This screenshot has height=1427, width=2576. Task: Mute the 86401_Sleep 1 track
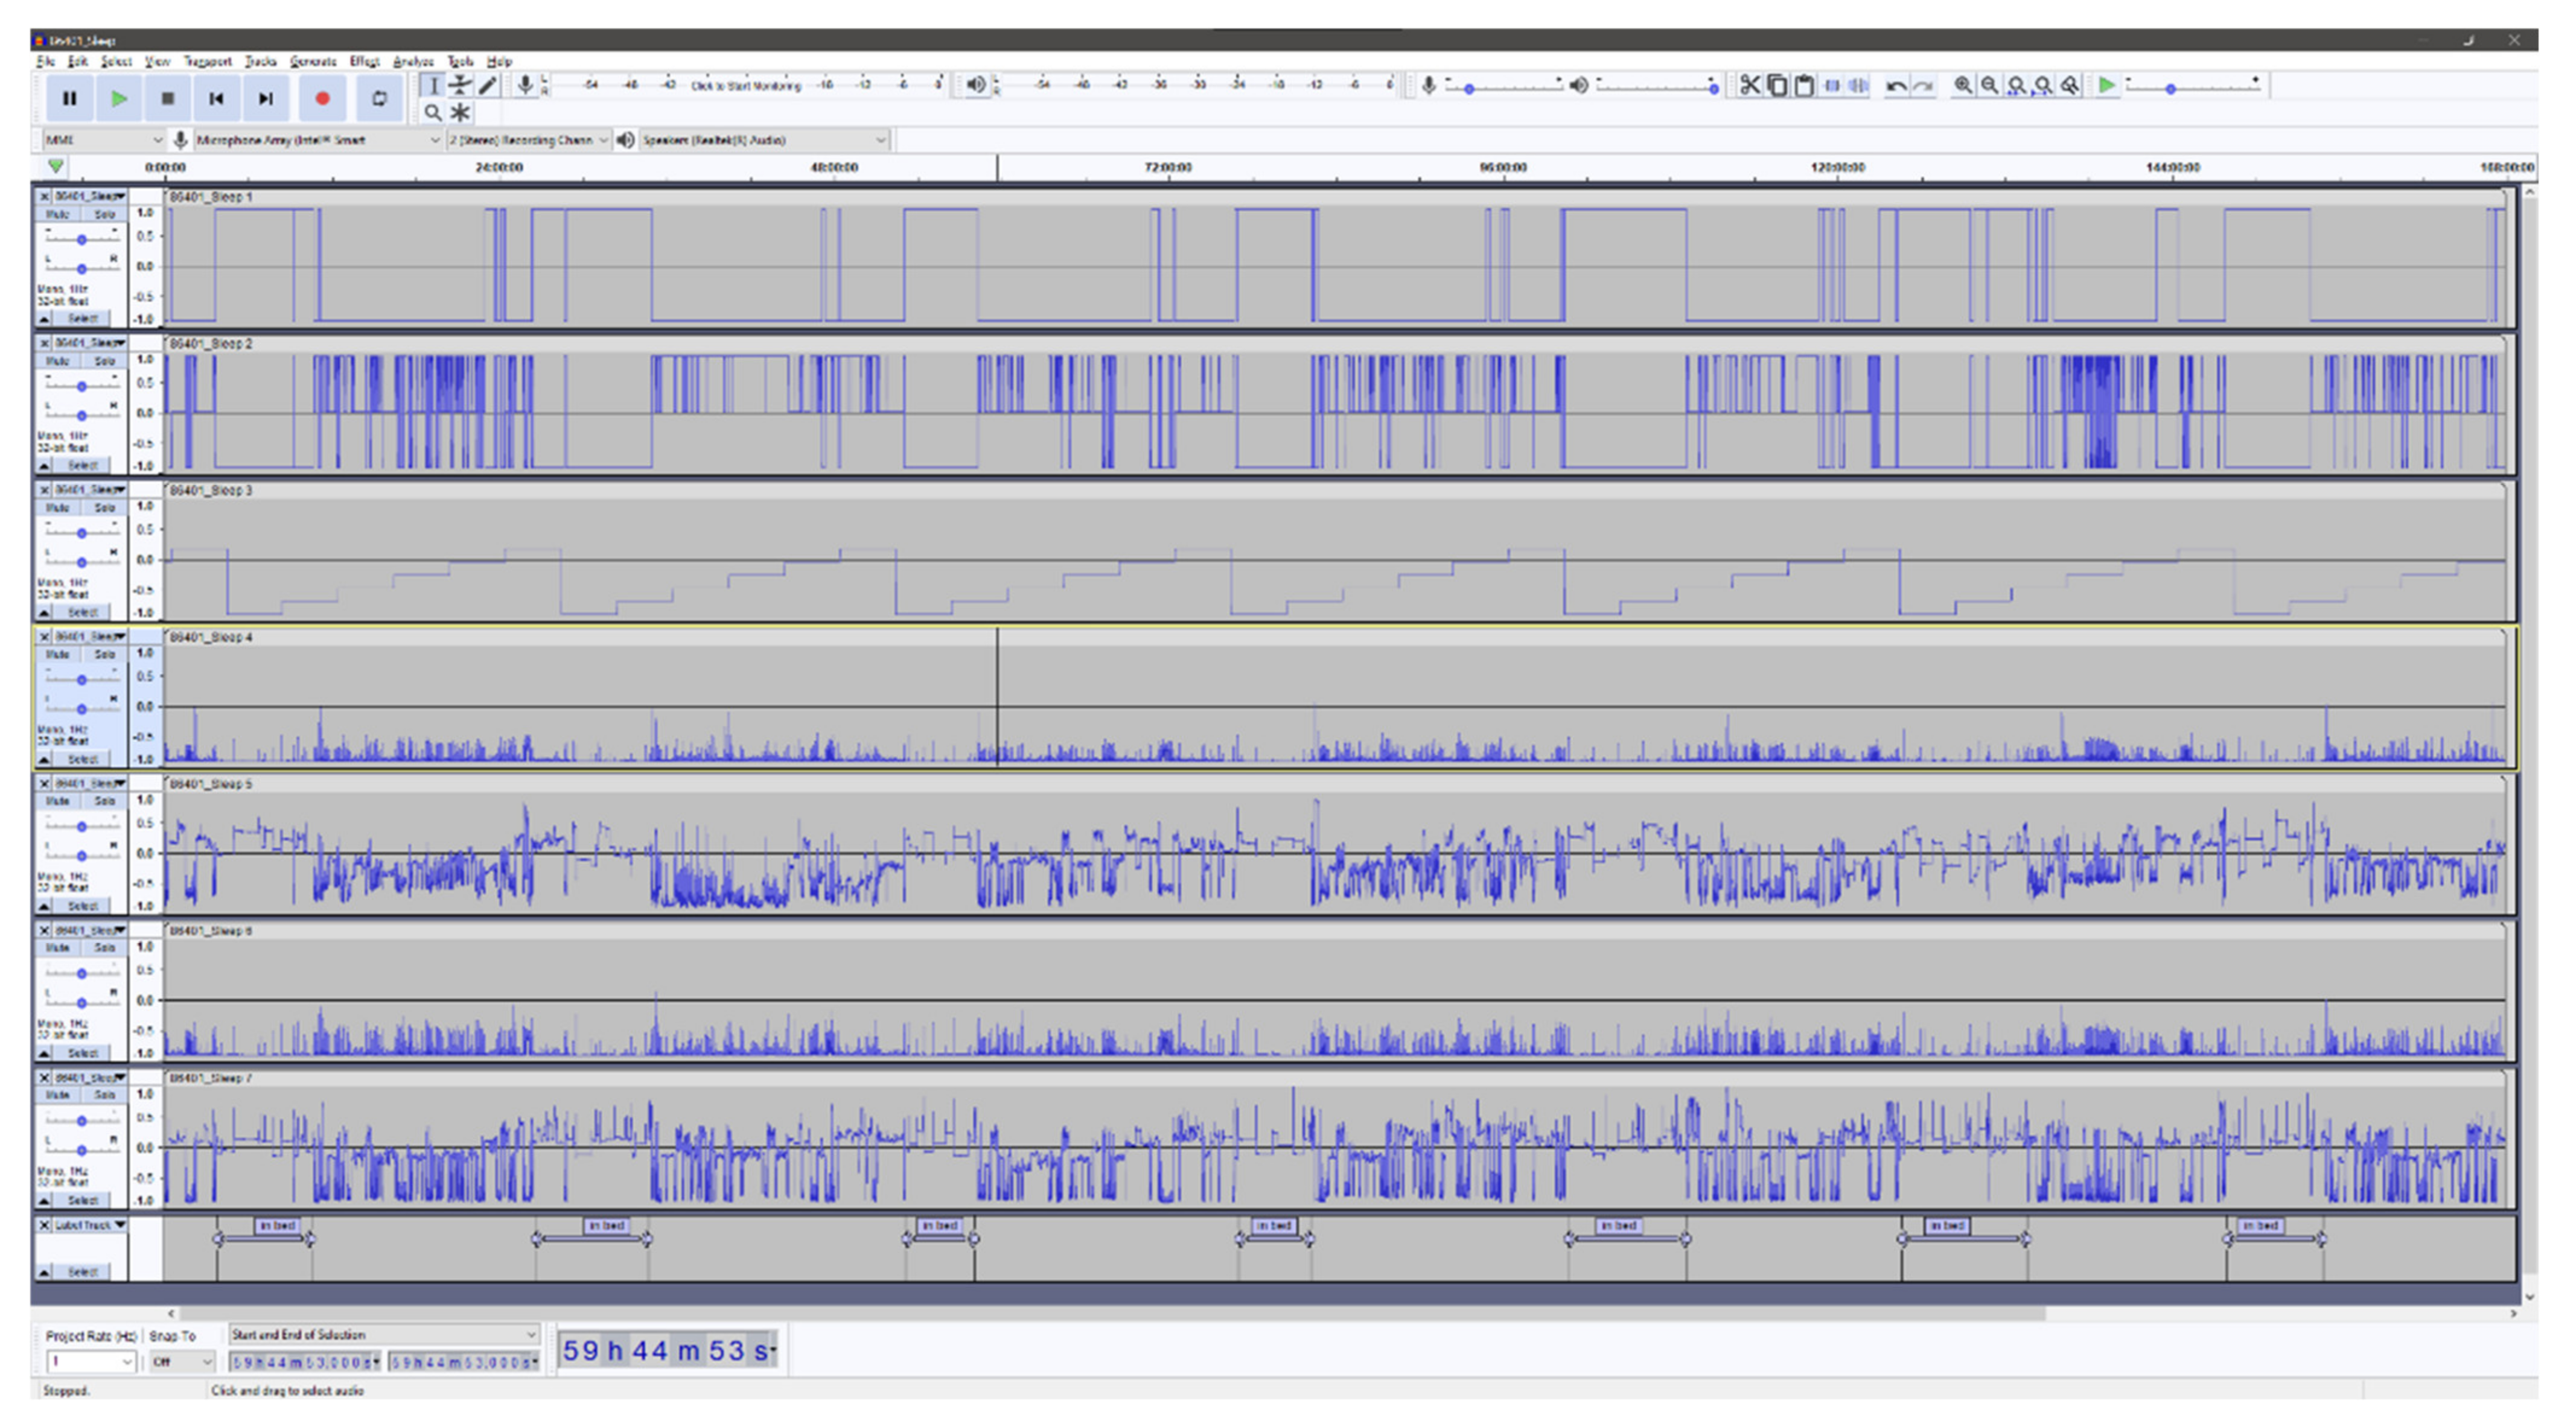(x=58, y=214)
